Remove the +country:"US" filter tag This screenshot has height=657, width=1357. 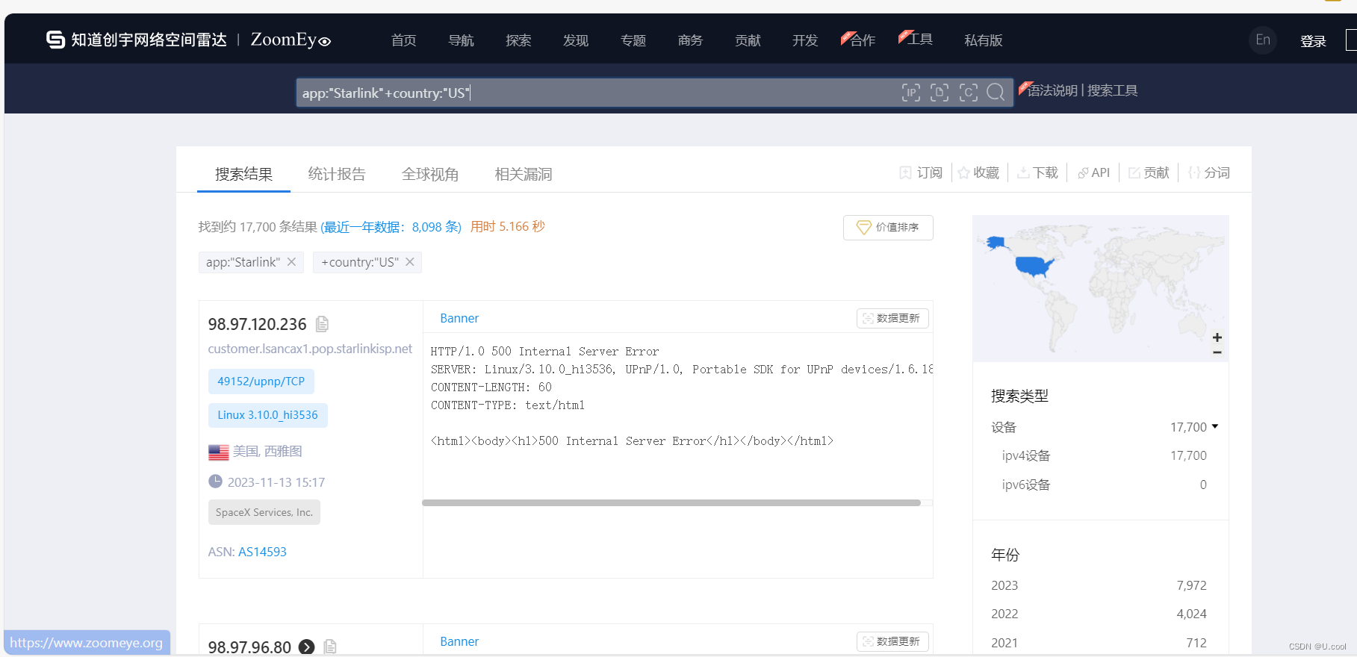click(410, 262)
